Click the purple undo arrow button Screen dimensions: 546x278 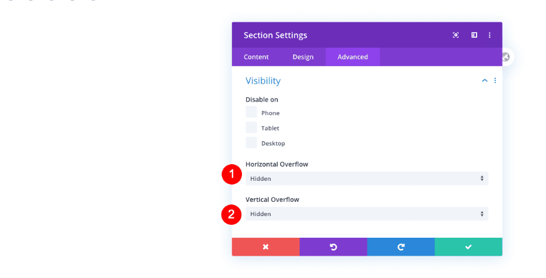333,246
